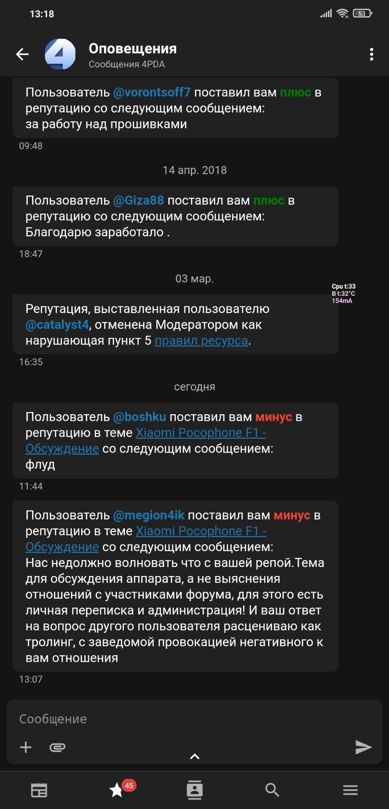Tap the 4PDA avatar logo
The image size is (389, 809).
(60, 54)
